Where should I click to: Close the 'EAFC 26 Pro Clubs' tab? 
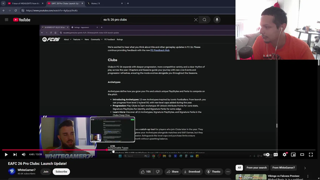[x=82, y=3]
